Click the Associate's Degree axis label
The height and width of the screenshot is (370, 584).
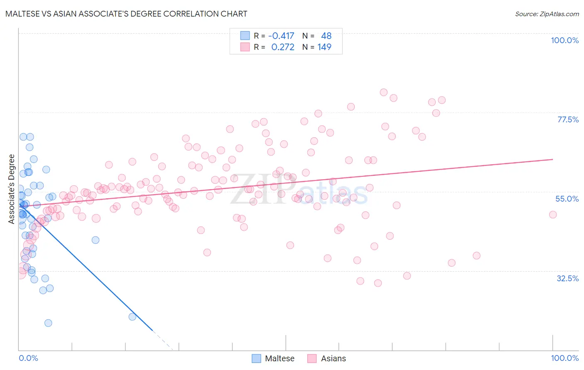(12, 189)
